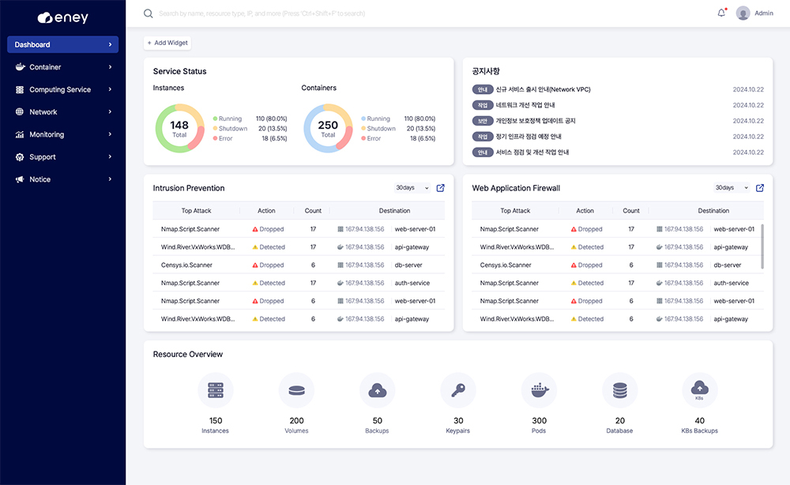Open the K8s Backups icon
Viewport: 790px width, 485px height.
699,390
